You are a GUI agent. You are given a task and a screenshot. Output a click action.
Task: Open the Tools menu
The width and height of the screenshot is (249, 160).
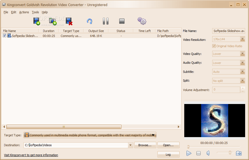35,12
